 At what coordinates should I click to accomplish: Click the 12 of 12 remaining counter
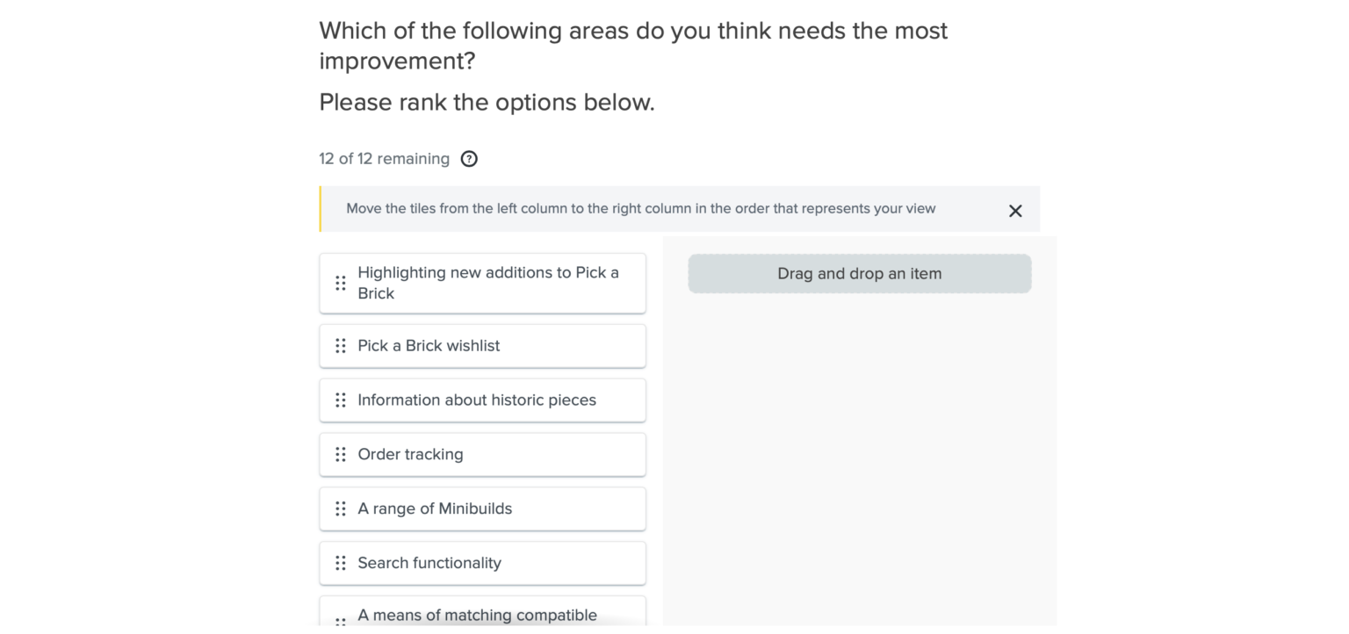(x=384, y=159)
